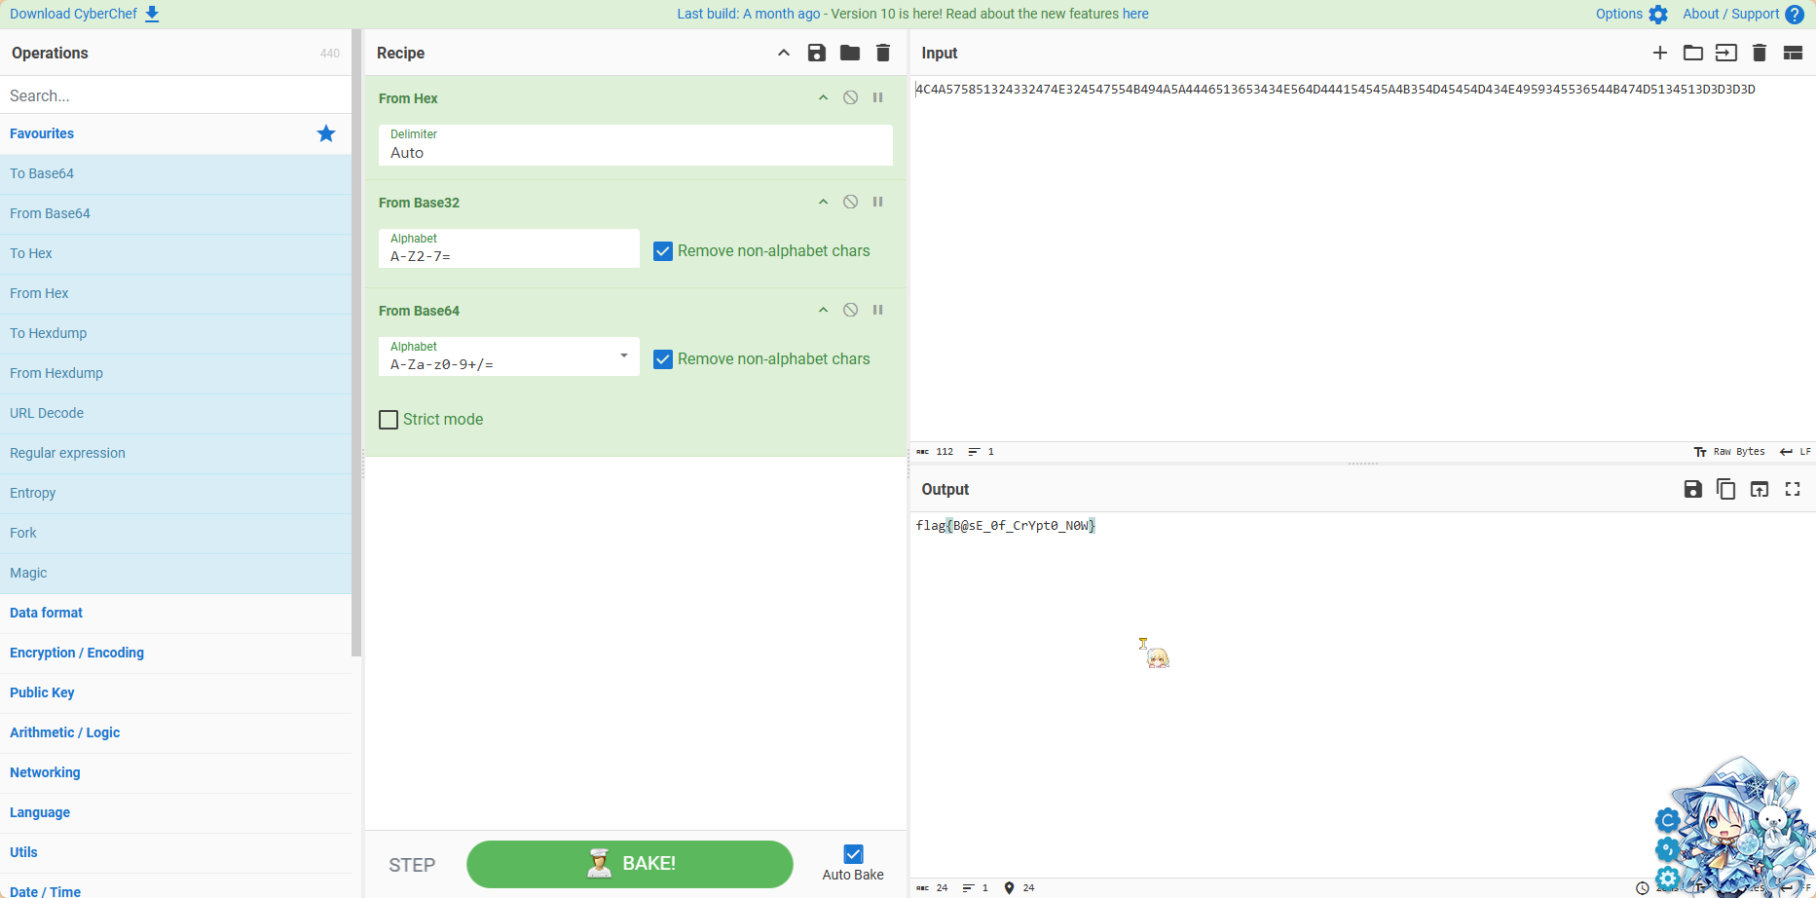Load a saved recipe via folder icon
This screenshot has width=1816, height=898.
[x=849, y=53]
